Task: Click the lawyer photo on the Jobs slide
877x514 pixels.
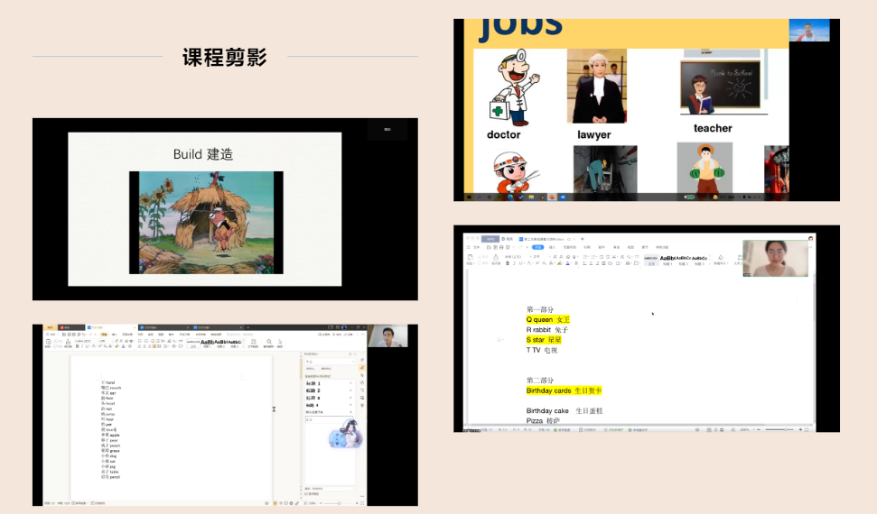Action: click(596, 86)
